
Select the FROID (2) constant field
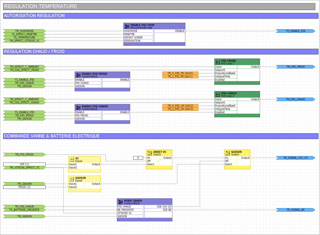click(x=24, y=187)
